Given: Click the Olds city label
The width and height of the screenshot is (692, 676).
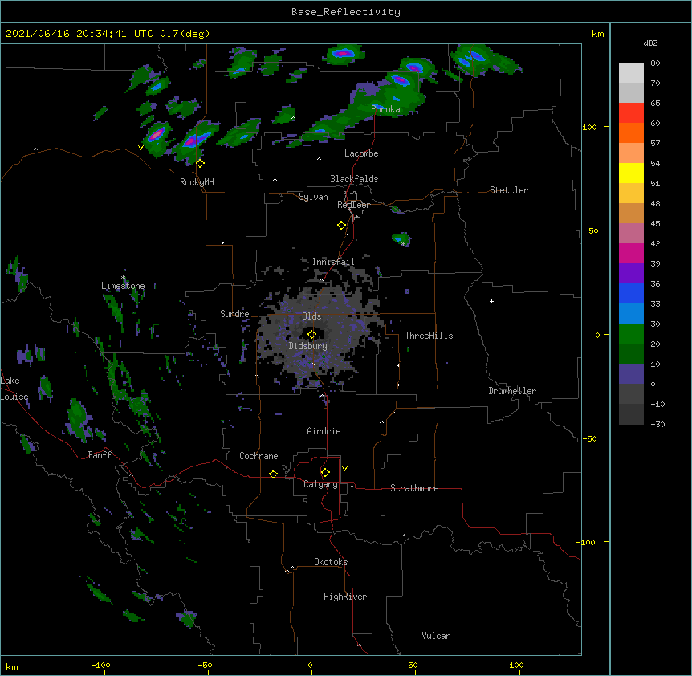Looking at the screenshot, I should point(311,316).
